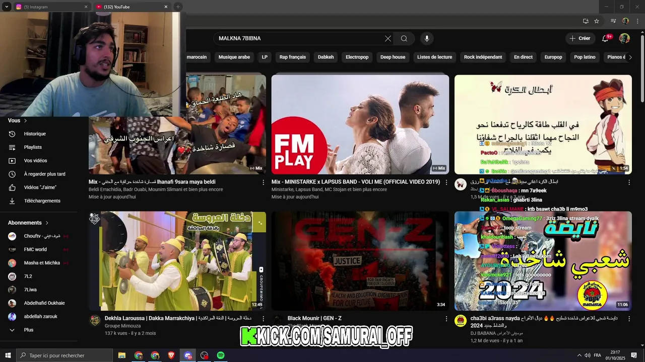This screenshot has width=645, height=362.
Task: Select the Rap français filter chip
Action: (293, 57)
